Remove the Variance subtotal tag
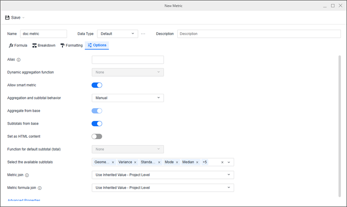Viewport: 347px width, 207px height. [136, 162]
